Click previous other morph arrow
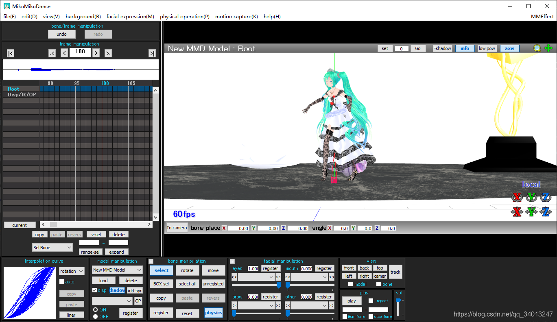This screenshot has height=322, width=557. click(x=288, y=305)
